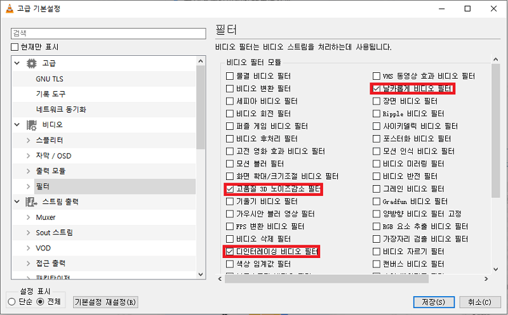Expand the VOD tree node arrow
Viewport: 508px width, 315px height.
(x=28, y=248)
